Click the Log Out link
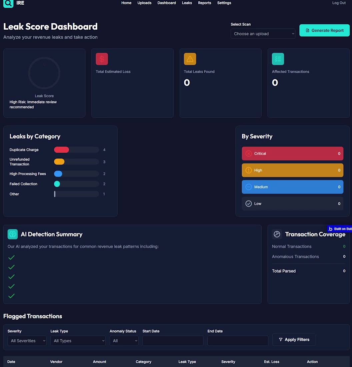Viewport: 352px width, 367px height. point(339,3)
